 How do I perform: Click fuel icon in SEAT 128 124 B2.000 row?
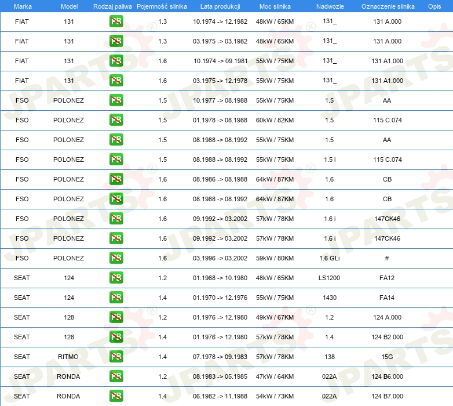coord(116,337)
